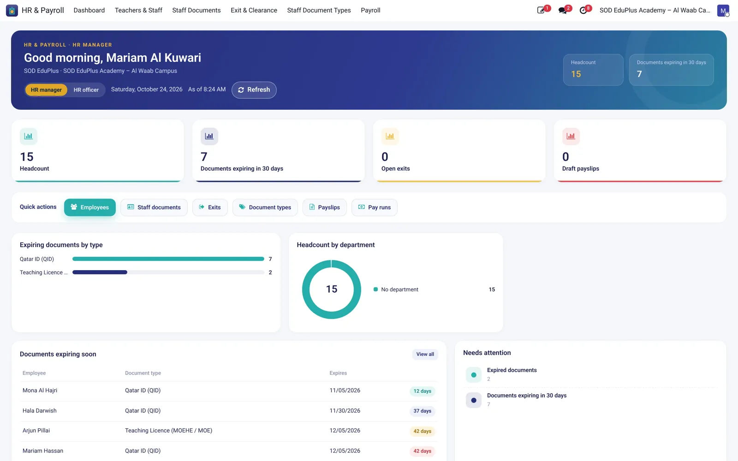Click the navy dot icon for expiring documents

click(474, 400)
